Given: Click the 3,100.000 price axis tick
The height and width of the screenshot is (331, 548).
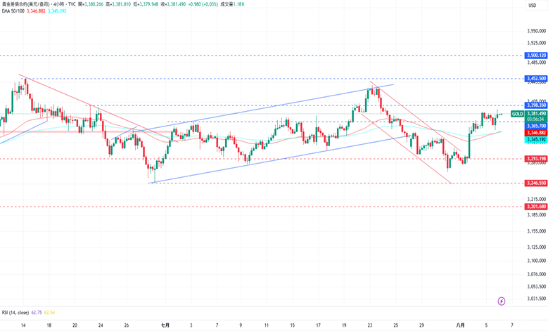Looking at the screenshot, I should [x=537, y=261].
